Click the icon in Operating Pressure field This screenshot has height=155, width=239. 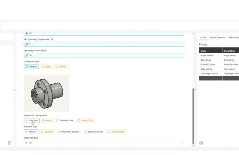tap(26, 55)
